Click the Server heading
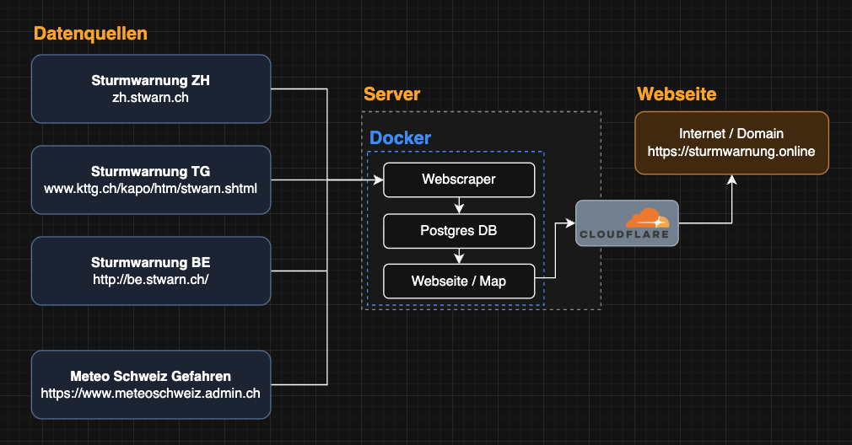Viewport: 852px width, 445px height. pos(391,94)
